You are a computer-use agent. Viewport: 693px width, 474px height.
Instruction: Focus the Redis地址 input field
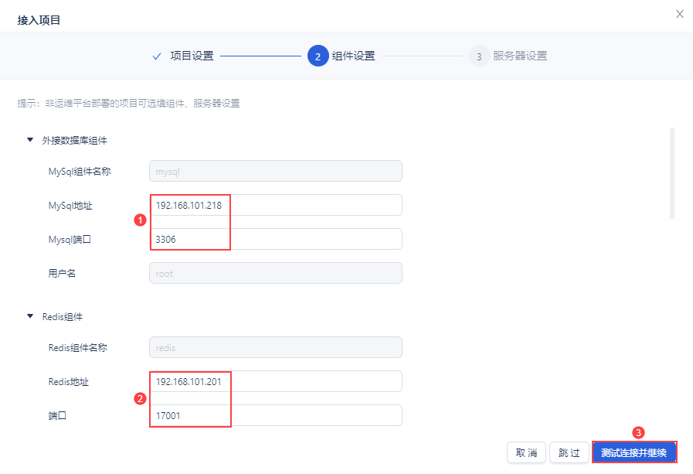pyautogui.click(x=275, y=381)
